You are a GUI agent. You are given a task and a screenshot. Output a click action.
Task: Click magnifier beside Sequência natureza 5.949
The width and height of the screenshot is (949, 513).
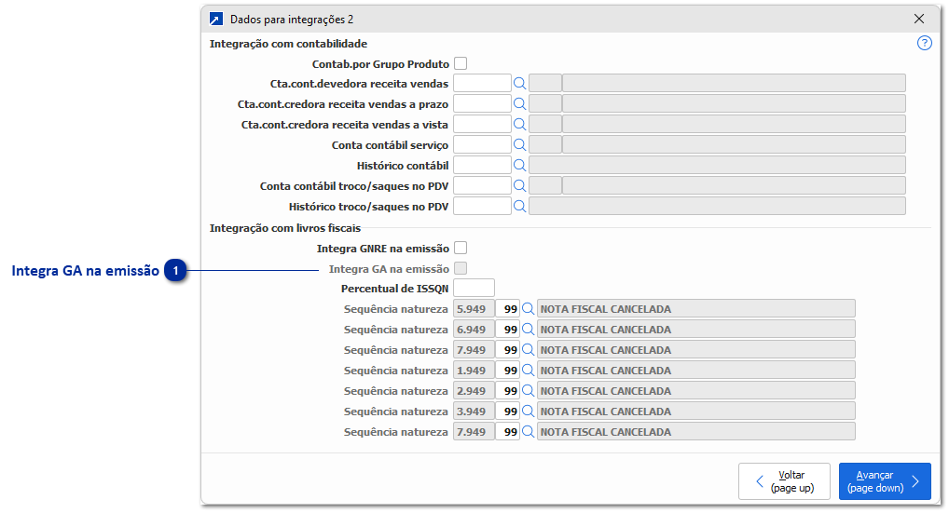point(528,309)
